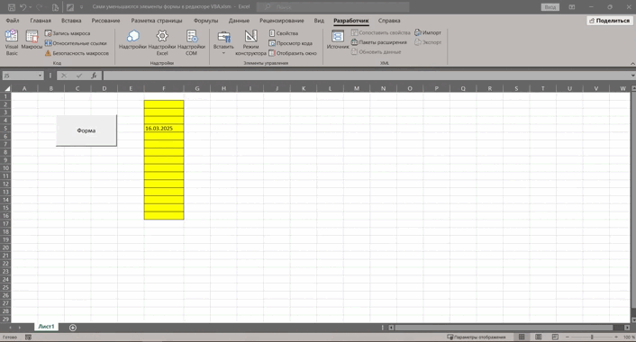Expand the formula bar
636x342 pixels.
[x=632, y=76]
